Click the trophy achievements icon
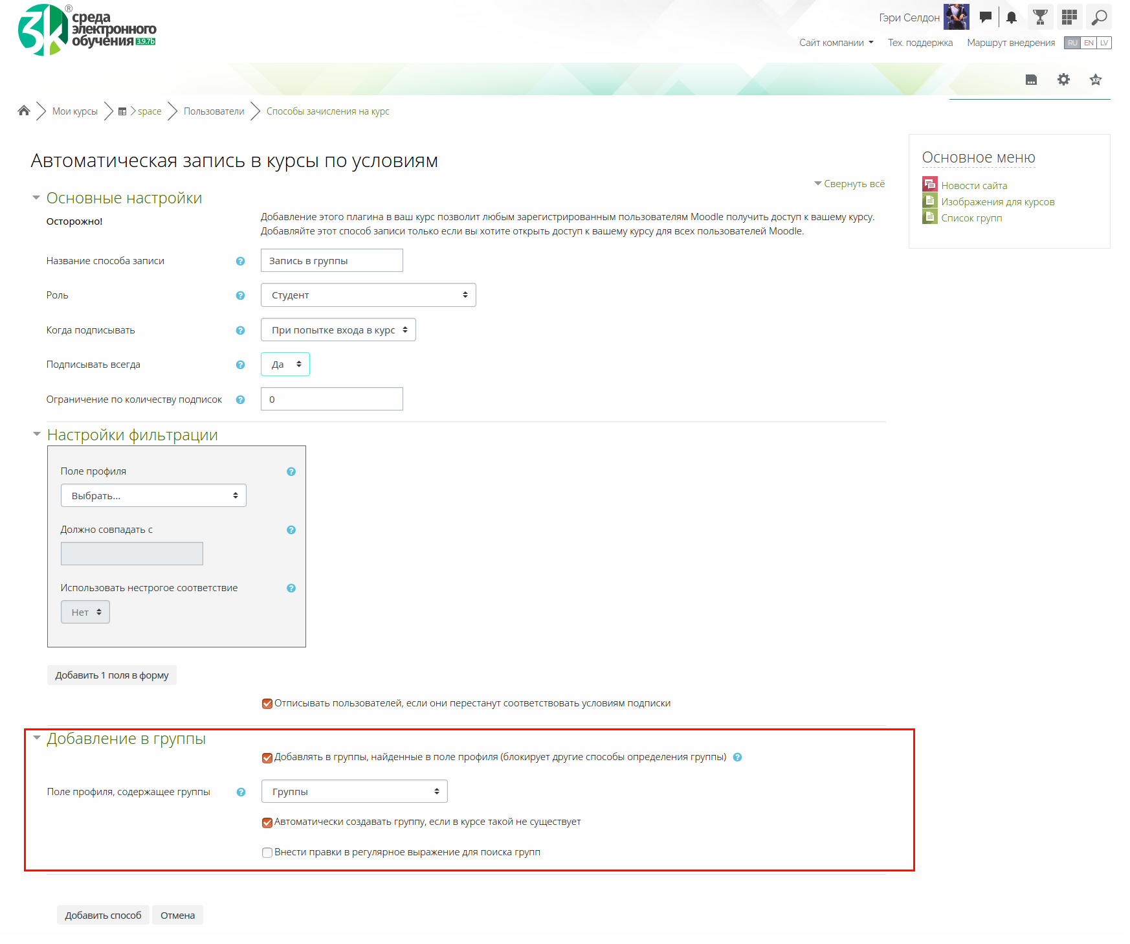 (x=1040, y=17)
